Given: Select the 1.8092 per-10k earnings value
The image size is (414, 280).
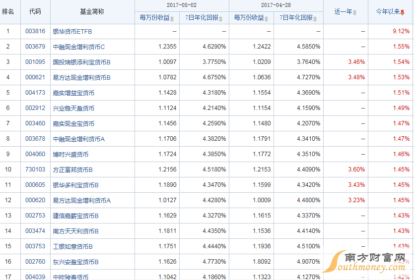Looking at the screenshot, I should 262,261.
